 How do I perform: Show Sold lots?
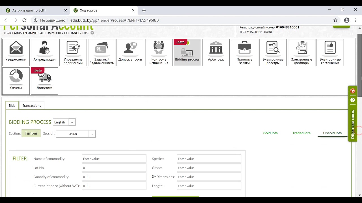(x=270, y=133)
